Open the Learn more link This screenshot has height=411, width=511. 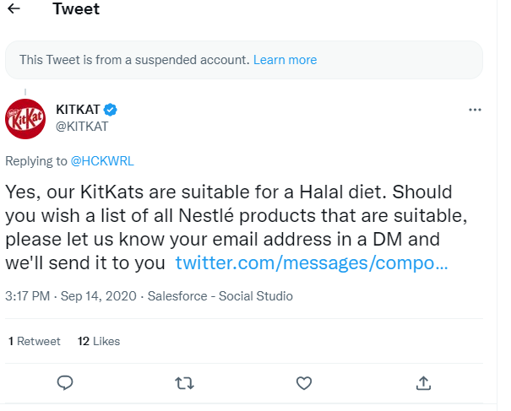pyautogui.click(x=285, y=60)
